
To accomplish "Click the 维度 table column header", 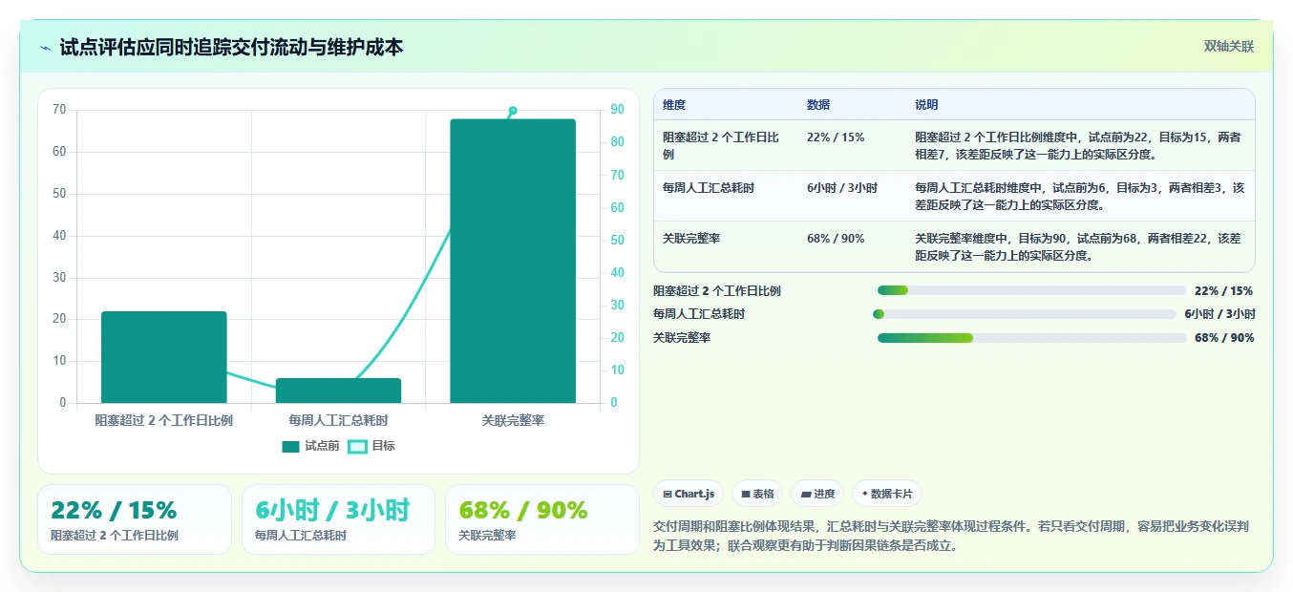I will coord(674,104).
